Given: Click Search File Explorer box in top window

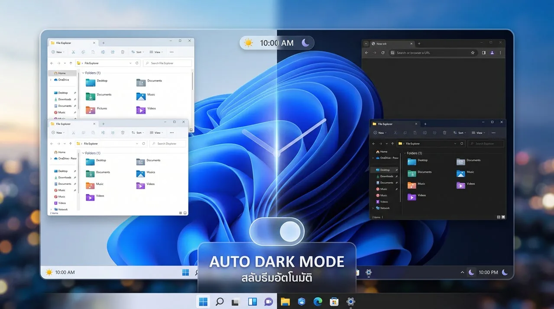Looking at the screenshot, I should point(167,63).
